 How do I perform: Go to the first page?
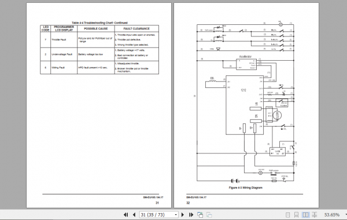(x=125, y=215)
